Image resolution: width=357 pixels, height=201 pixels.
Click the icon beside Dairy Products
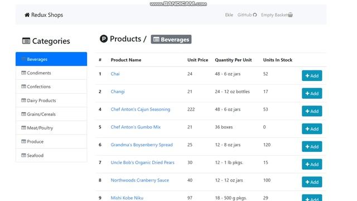tap(23, 100)
